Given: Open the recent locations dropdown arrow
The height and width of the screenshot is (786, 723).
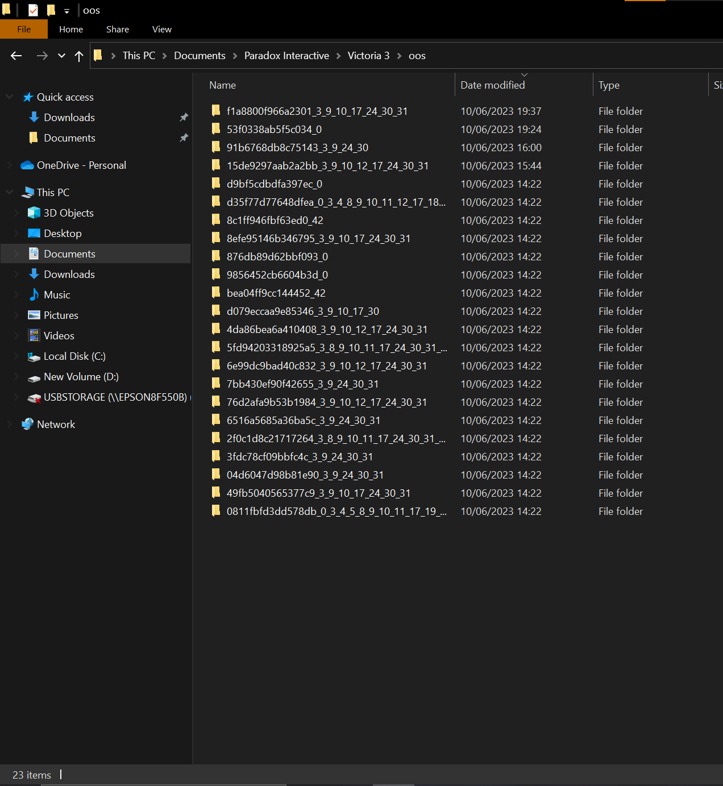Looking at the screenshot, I should click(x=61, y=56).
